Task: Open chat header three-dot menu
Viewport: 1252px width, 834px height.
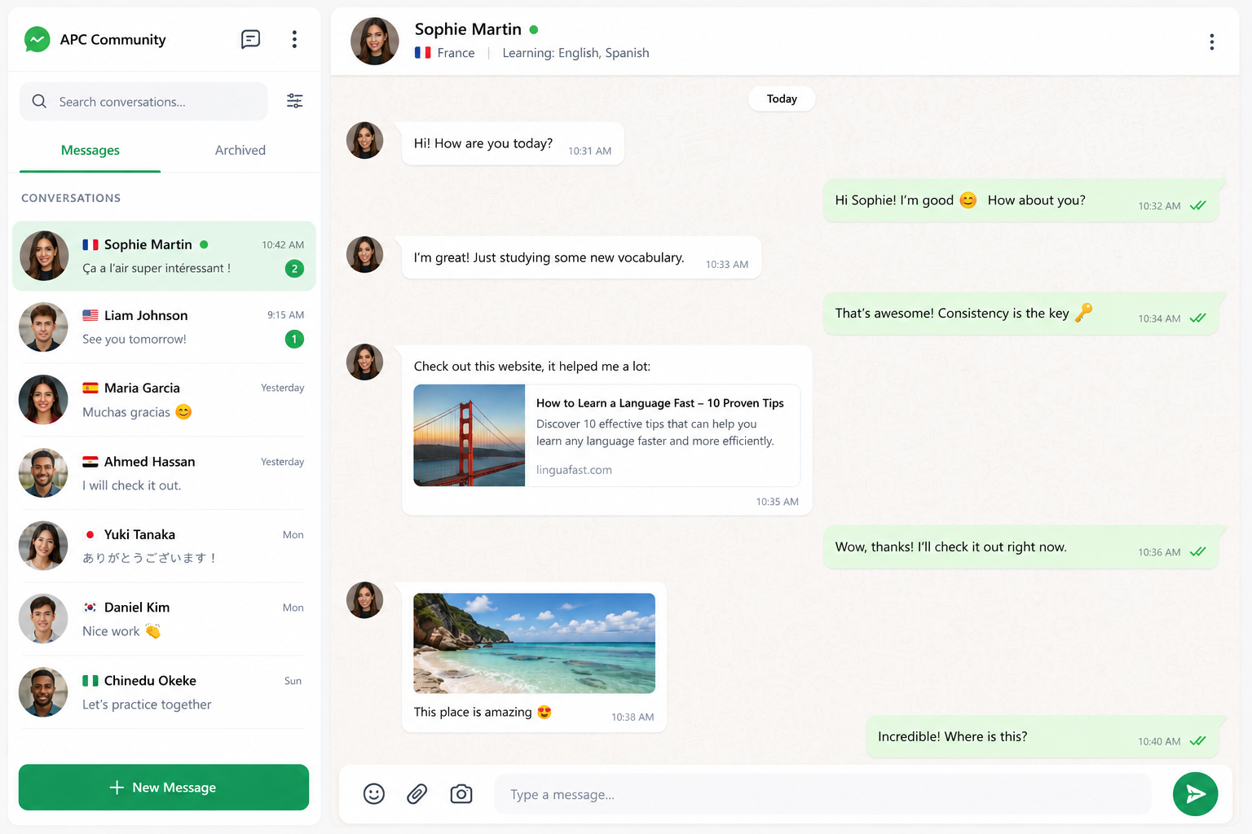Action: point(1212,42)
